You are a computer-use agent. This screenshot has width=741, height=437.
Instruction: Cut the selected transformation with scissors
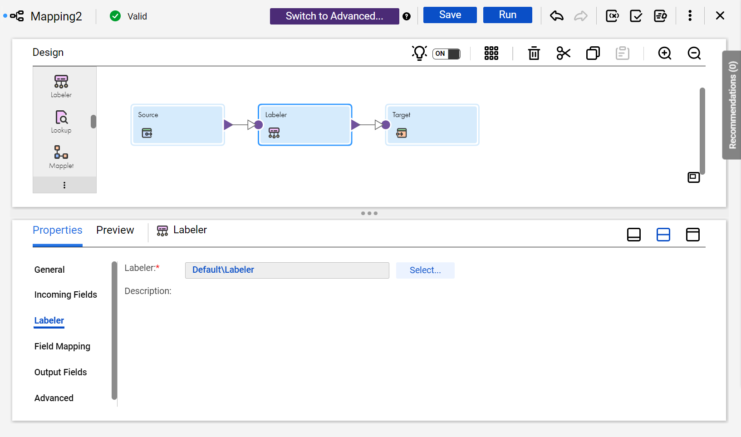(x=564, y=53)
